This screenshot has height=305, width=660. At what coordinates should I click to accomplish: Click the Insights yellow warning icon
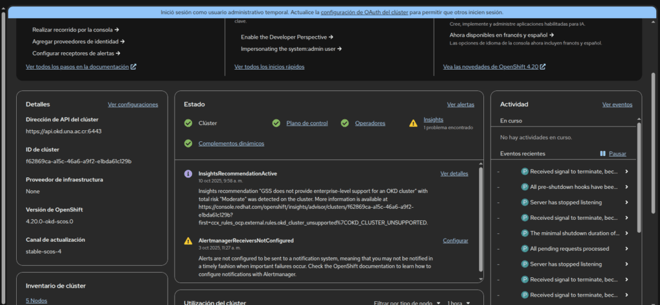pyautogui.click(x=413, y=123)
